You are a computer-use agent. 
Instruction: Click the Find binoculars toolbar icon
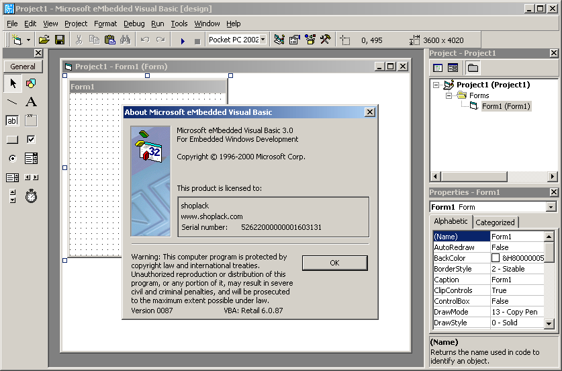(x=125, y=40)
